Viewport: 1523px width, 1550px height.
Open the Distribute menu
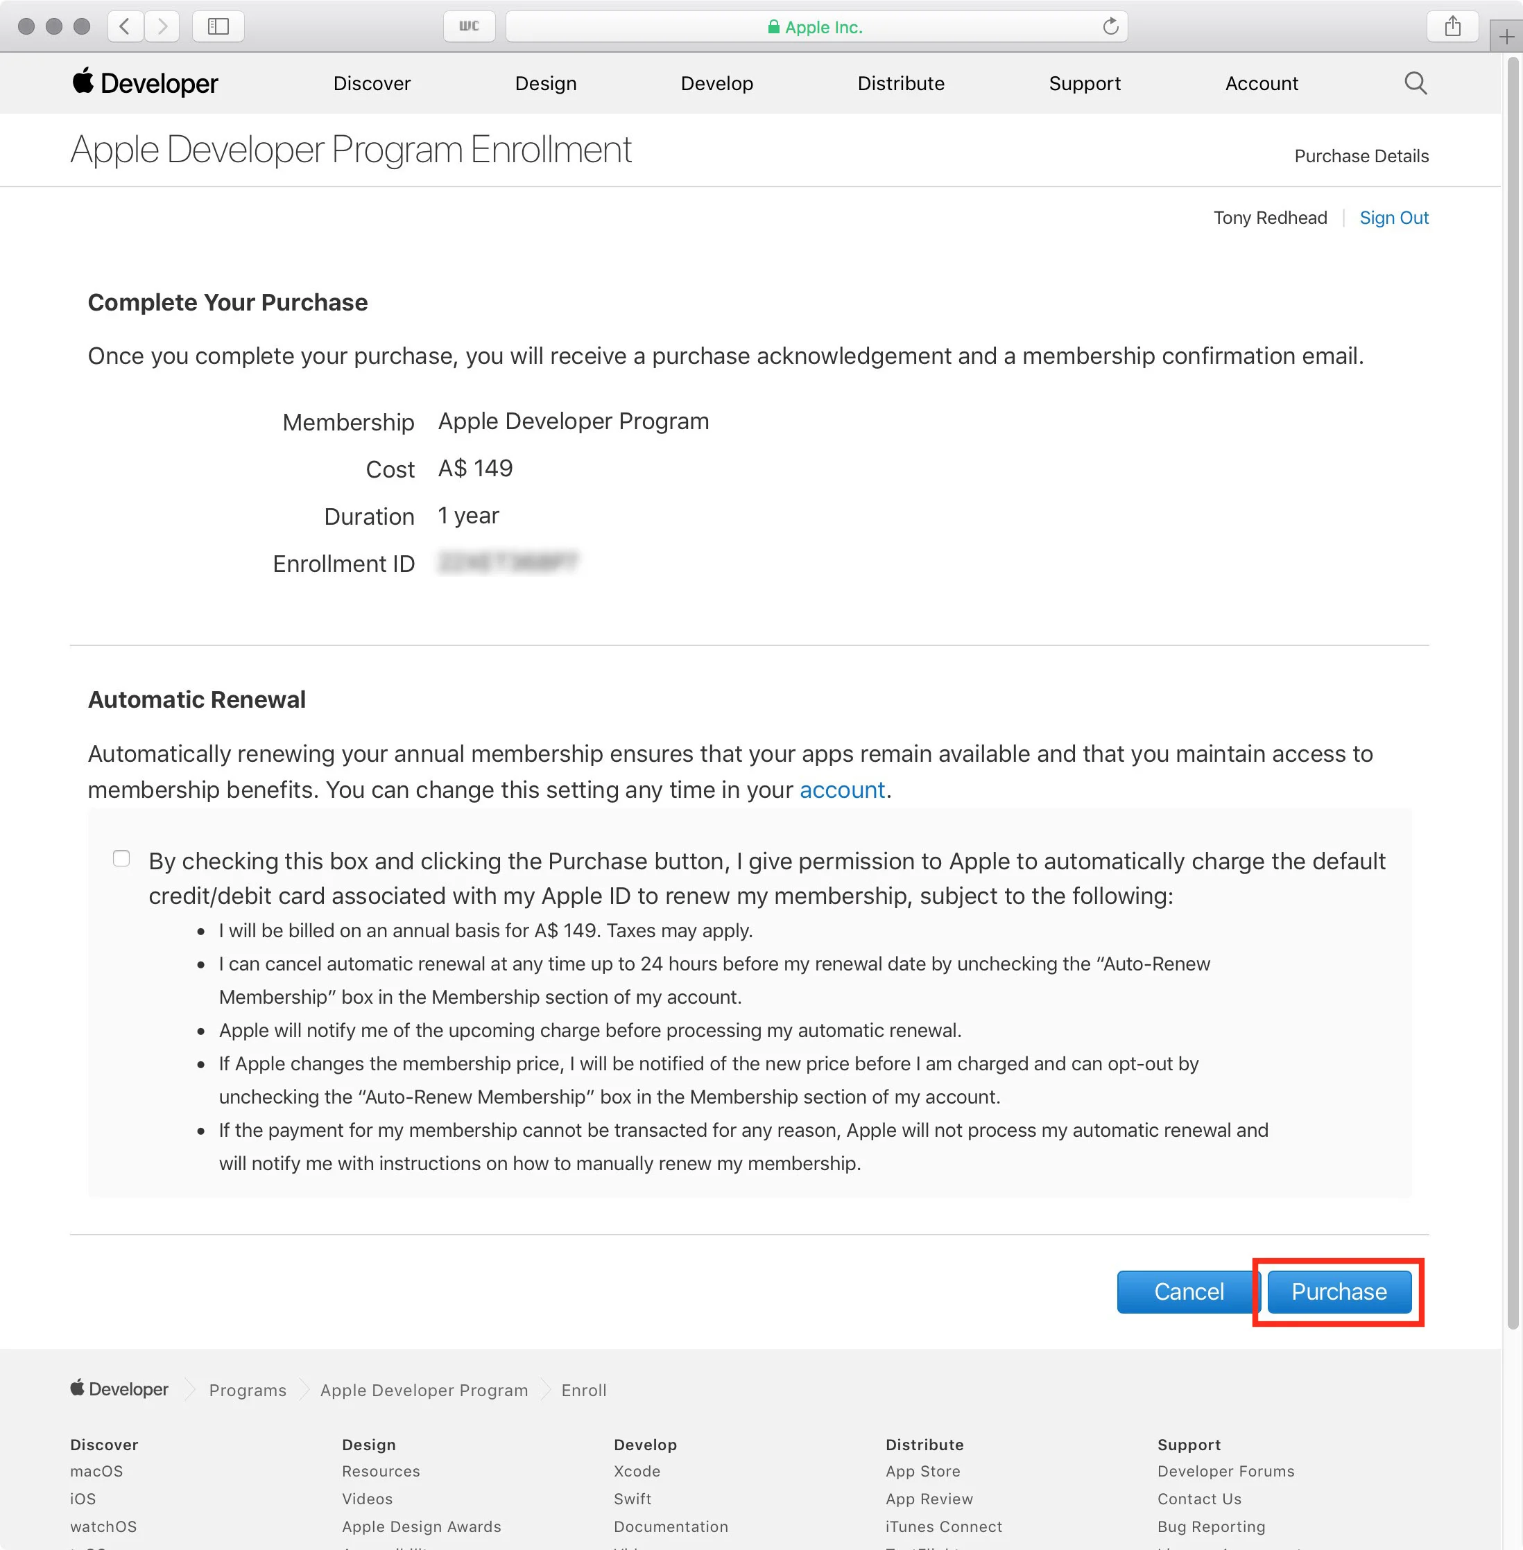pyautogui.click(x=901, y=83)
